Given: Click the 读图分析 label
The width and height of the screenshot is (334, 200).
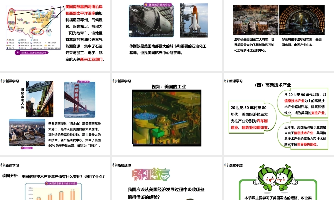Looking at the screenshot, I should 11,176.
